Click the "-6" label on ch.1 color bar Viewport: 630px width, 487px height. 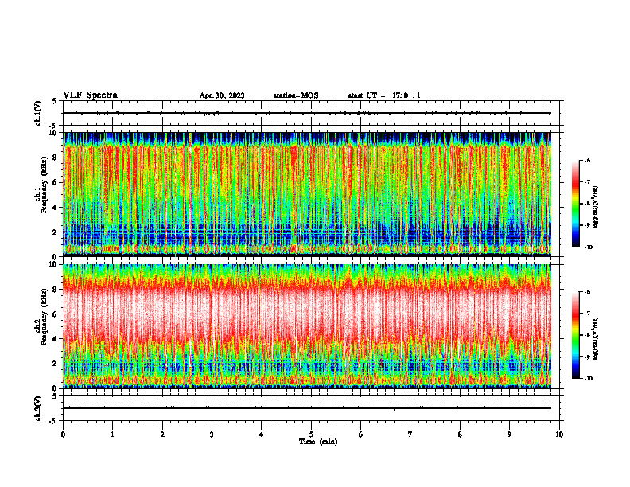[587, 160]
